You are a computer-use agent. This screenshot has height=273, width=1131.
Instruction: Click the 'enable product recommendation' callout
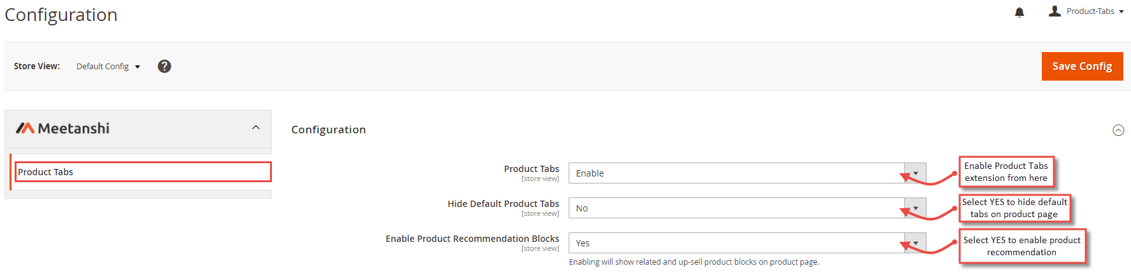(x=1022, y=246)
